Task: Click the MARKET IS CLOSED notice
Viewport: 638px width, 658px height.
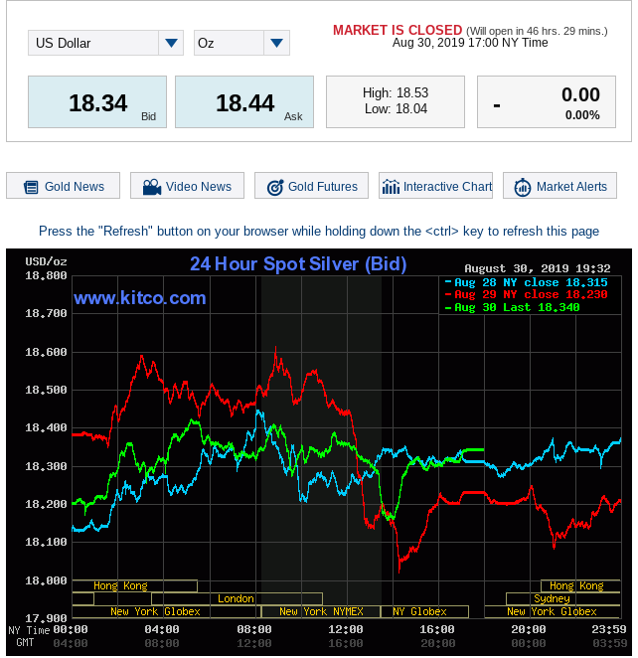Action: (398, 30)
